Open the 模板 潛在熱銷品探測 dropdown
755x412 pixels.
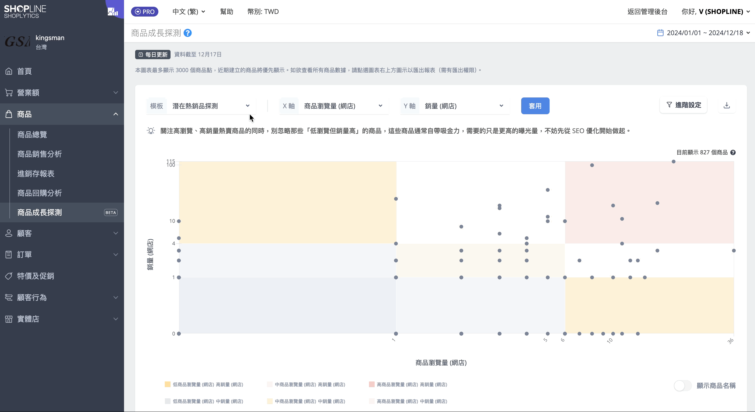[x=201, y=106]
